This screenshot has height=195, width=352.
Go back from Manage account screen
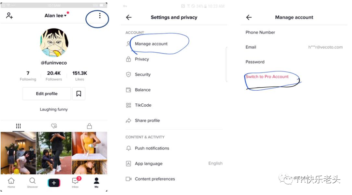[x=249, y=18]
